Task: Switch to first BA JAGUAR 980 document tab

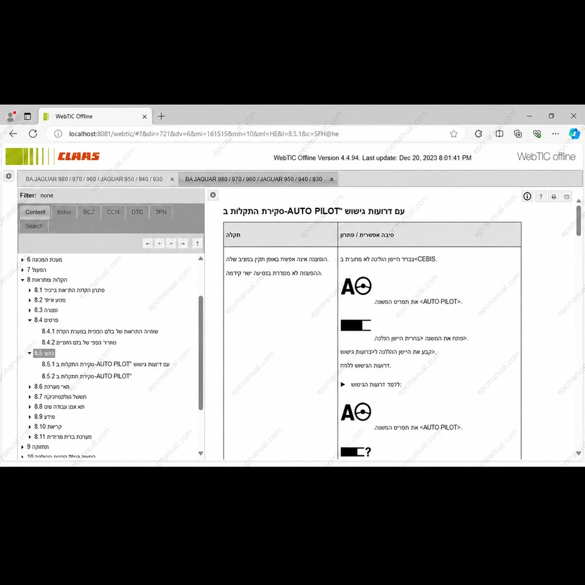Action: [94, 179]
